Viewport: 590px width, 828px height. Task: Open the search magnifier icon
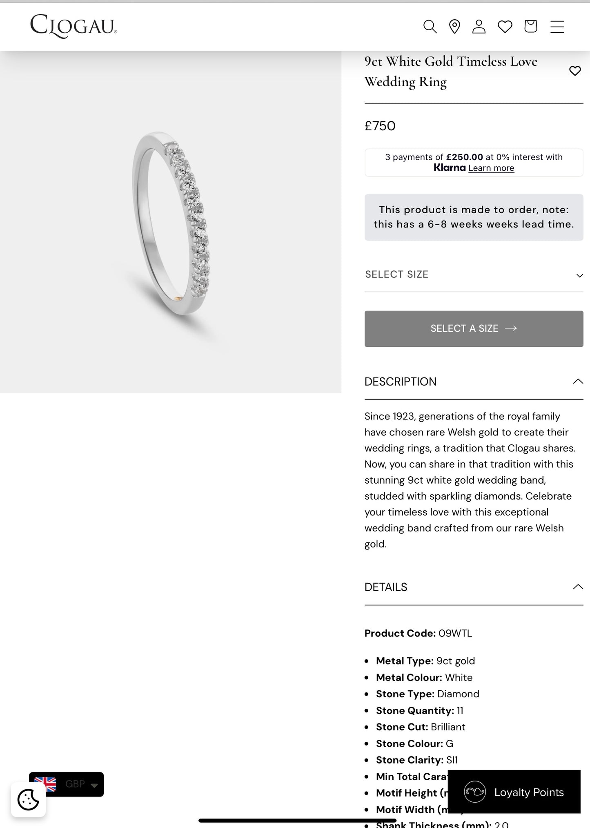pos(430,27)
